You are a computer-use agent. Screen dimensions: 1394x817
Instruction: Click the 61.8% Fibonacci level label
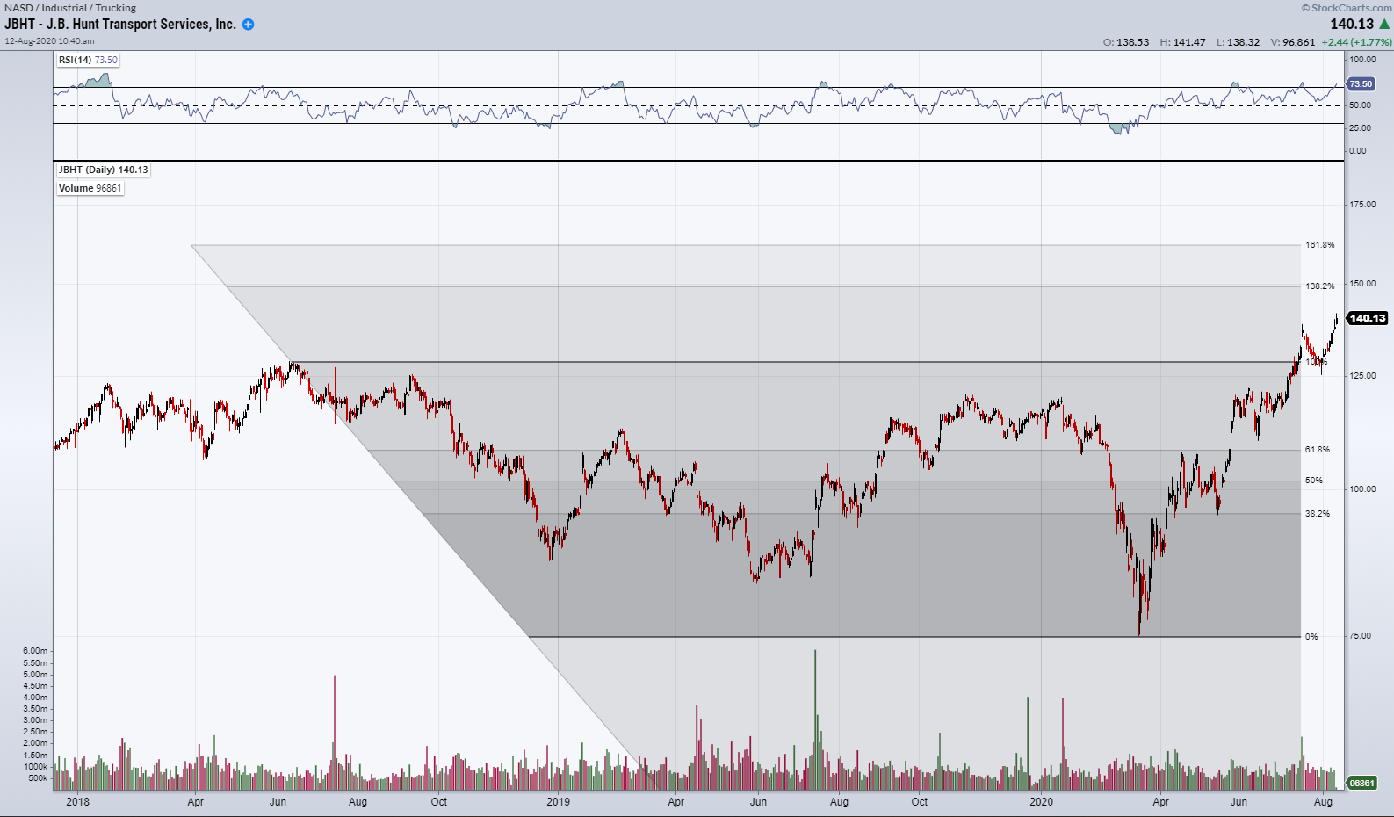1317,450
